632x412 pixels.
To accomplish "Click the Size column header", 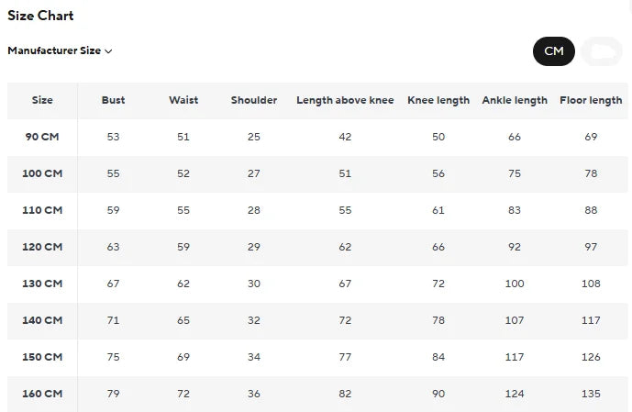I will pyautogui.click(x=42, y=100).
